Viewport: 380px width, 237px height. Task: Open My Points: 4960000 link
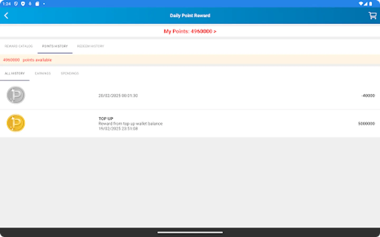190,31
